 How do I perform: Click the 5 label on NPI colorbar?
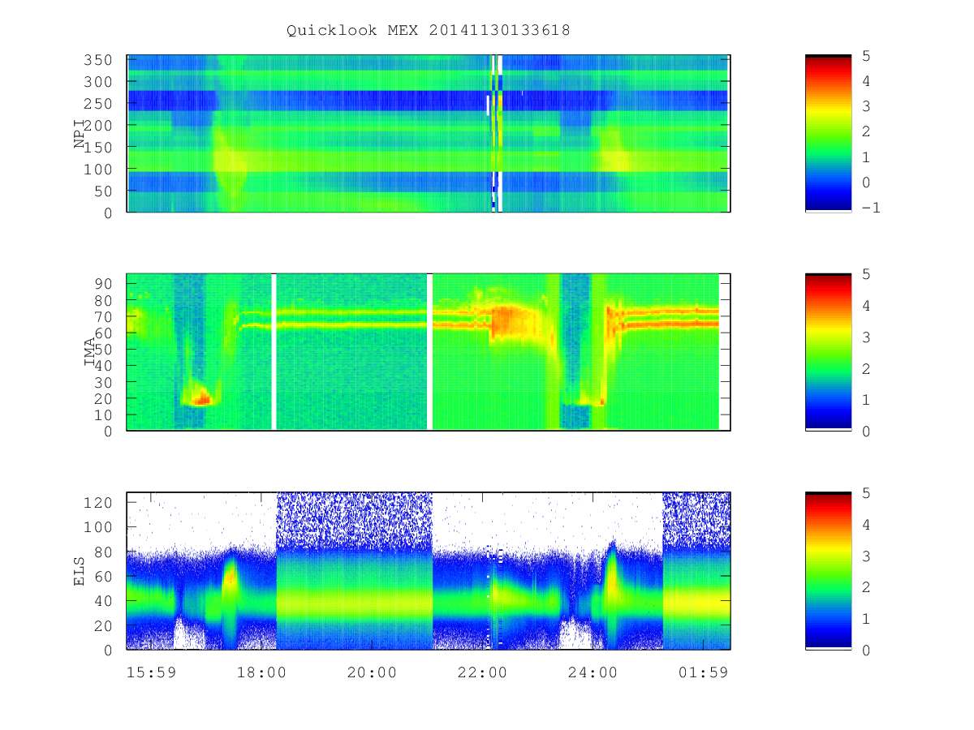point(866,56)
